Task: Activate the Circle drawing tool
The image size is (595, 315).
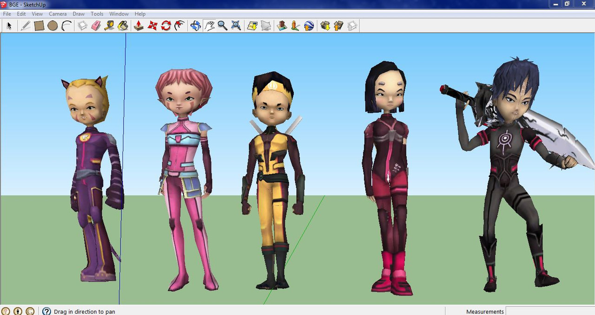Action: pyautogui.click(x=53, y=26)
